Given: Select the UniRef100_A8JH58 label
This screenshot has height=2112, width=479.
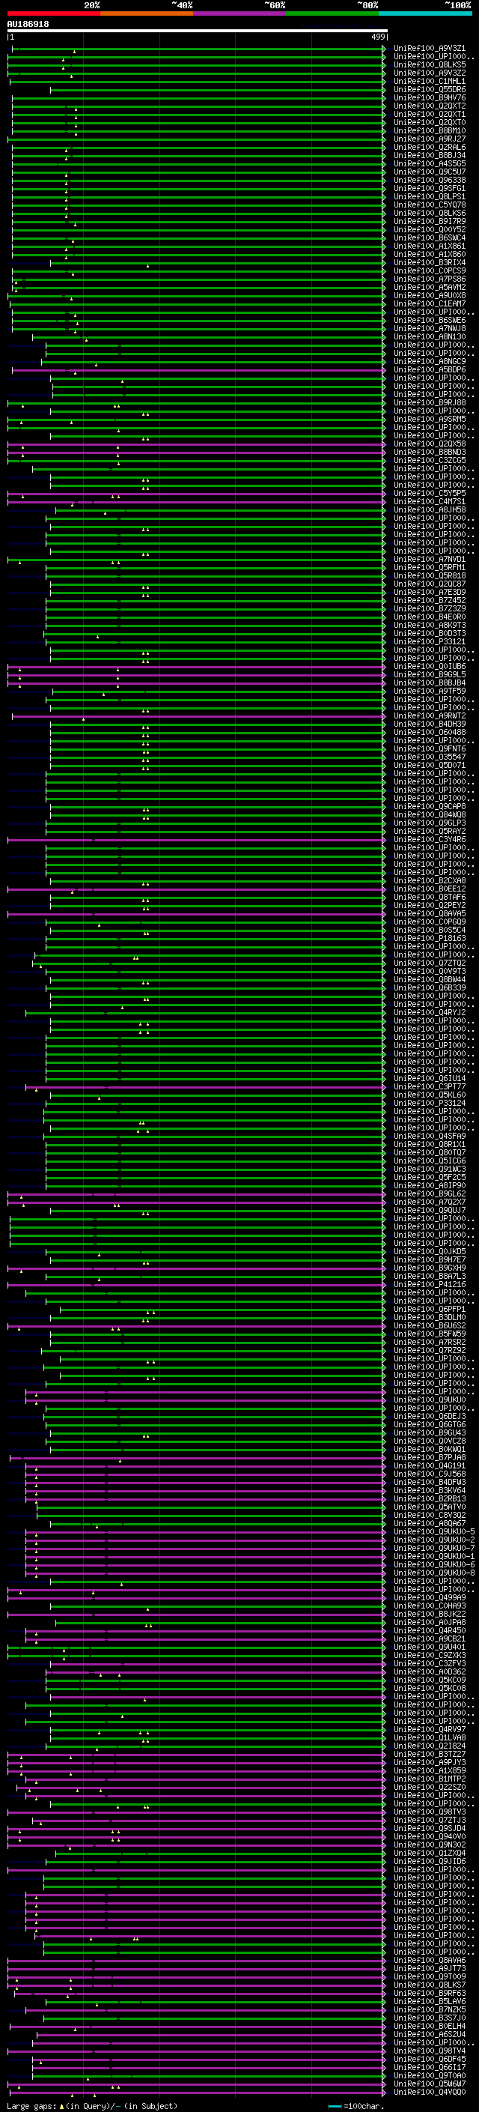Looking at the screenshot, I should [x=430, y=510].
